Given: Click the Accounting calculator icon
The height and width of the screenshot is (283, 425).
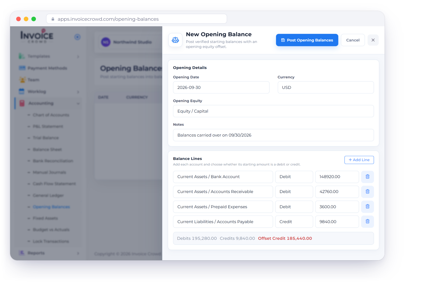Looking at the screenshot, I should pyautogui.click(x=22, y=103).
